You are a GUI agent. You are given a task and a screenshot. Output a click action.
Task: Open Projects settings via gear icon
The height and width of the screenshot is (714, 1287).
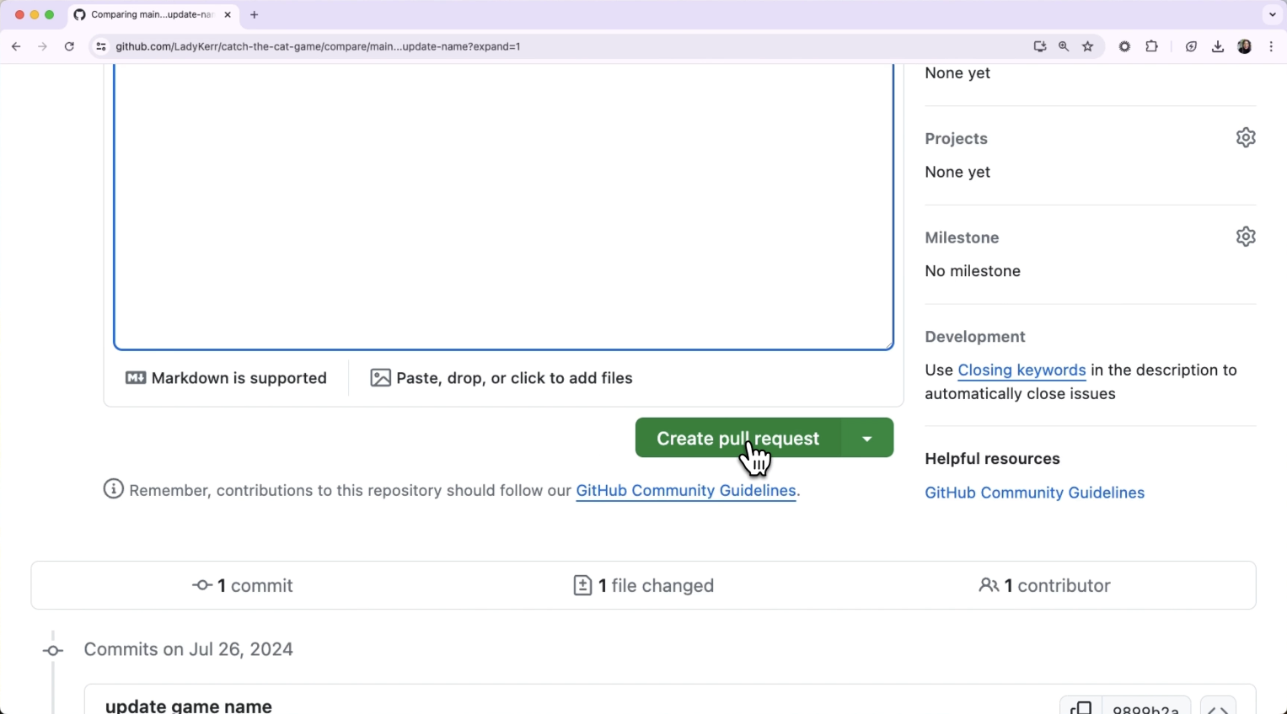pyautogui.click(x=1246, y=137)
